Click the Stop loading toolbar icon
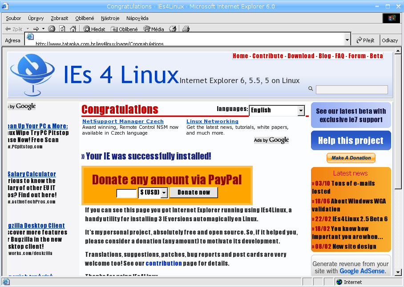 pyautogui.click(x=52, y=29)
